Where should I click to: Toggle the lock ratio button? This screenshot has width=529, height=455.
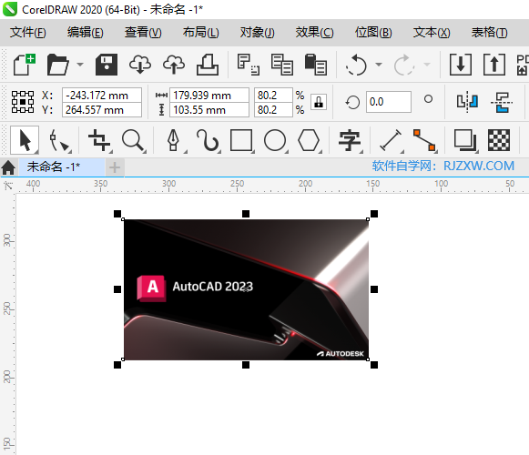319,102
